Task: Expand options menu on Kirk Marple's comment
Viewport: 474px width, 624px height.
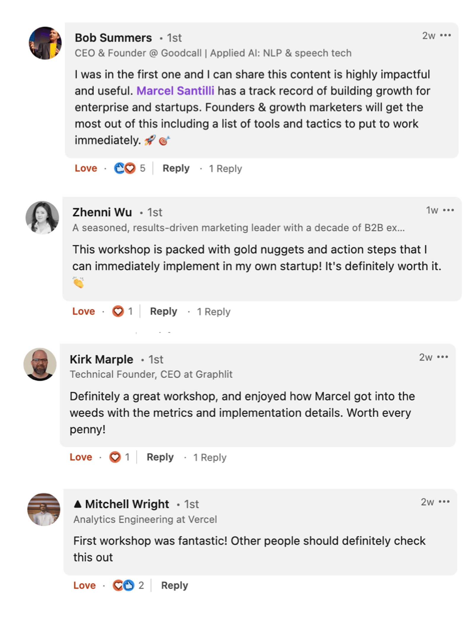Action: point(442,357)
